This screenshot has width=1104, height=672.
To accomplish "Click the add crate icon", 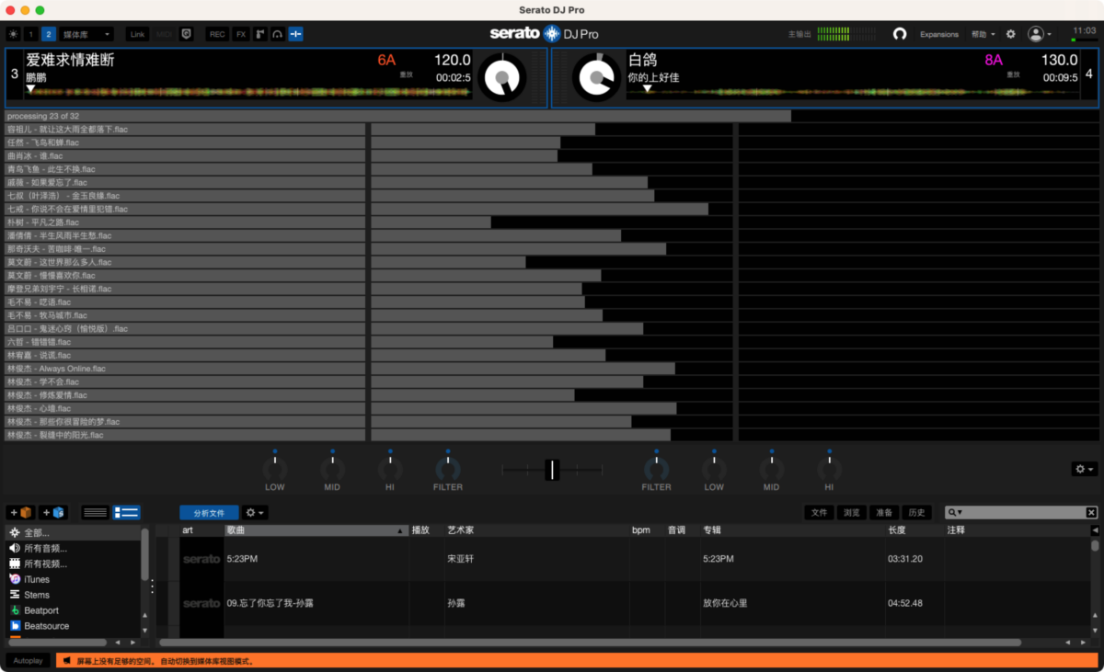I will click(21, 513).
